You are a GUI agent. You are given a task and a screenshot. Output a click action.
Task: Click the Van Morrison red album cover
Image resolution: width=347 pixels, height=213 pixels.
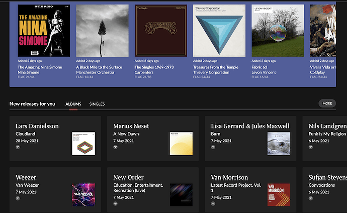coord(279,194)
